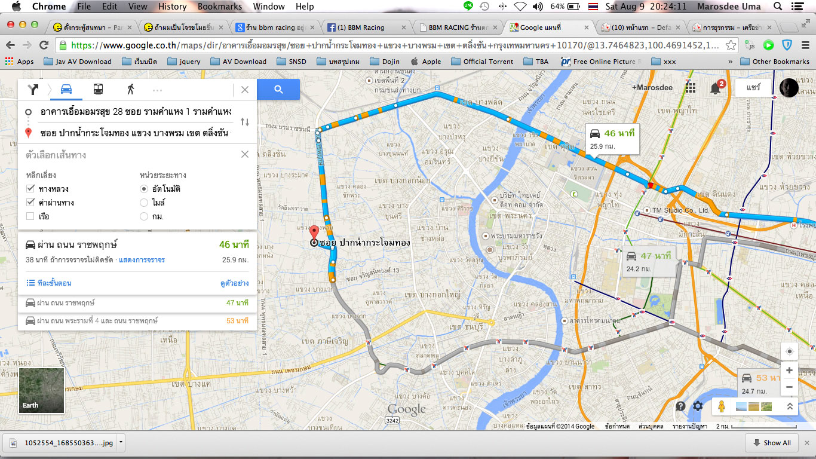Open the Chrome hamburger menu
This screenshot has height=459, width=816.
point(805,45)
